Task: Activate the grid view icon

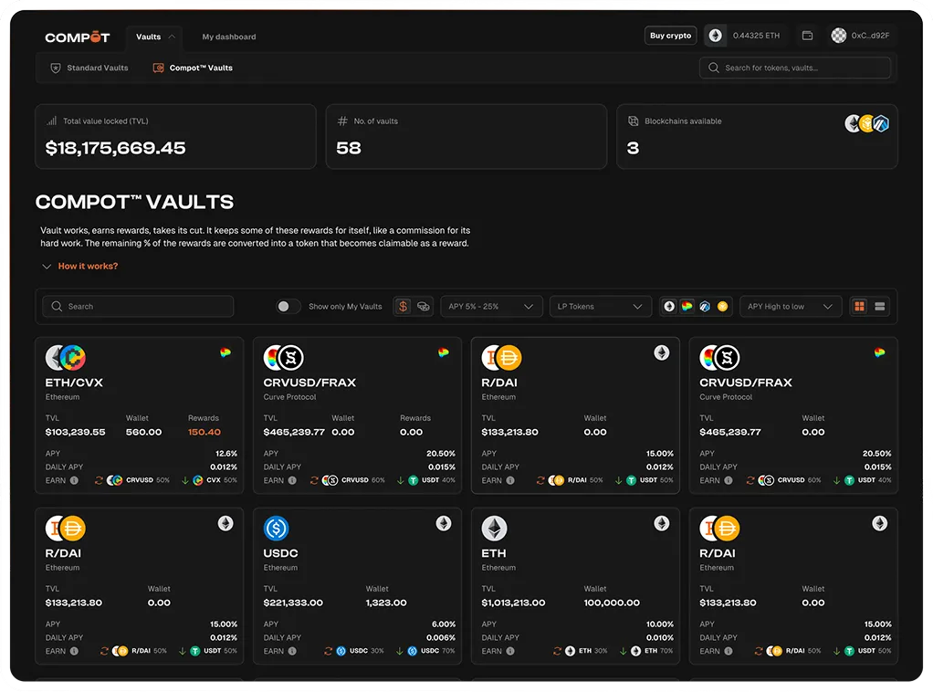Action: (x=860, y=306)
